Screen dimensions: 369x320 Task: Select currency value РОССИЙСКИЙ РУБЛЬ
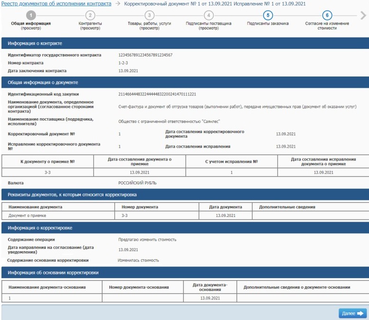137,183
